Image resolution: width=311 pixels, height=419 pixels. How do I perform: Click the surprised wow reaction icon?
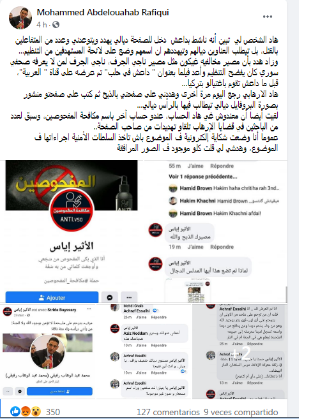[x=36, y=411]
